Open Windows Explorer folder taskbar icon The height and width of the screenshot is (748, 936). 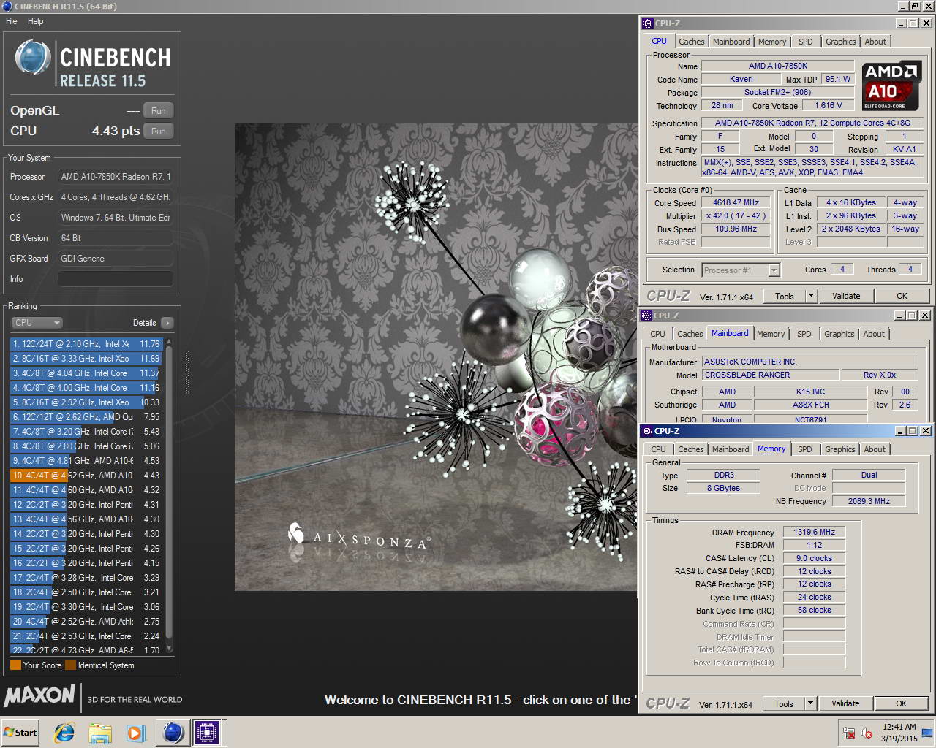click(x=100, y=733)
